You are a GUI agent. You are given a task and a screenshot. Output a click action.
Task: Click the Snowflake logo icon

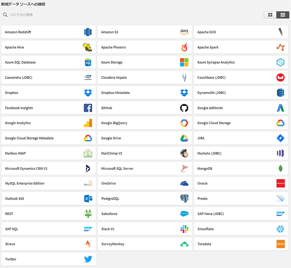[x=280, y=229]
